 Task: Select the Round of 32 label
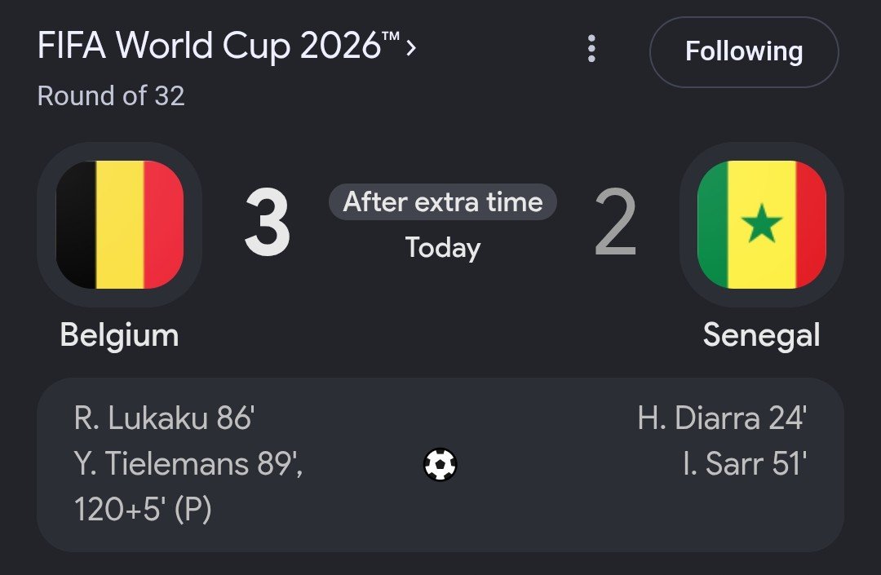(x=111, y=95)
